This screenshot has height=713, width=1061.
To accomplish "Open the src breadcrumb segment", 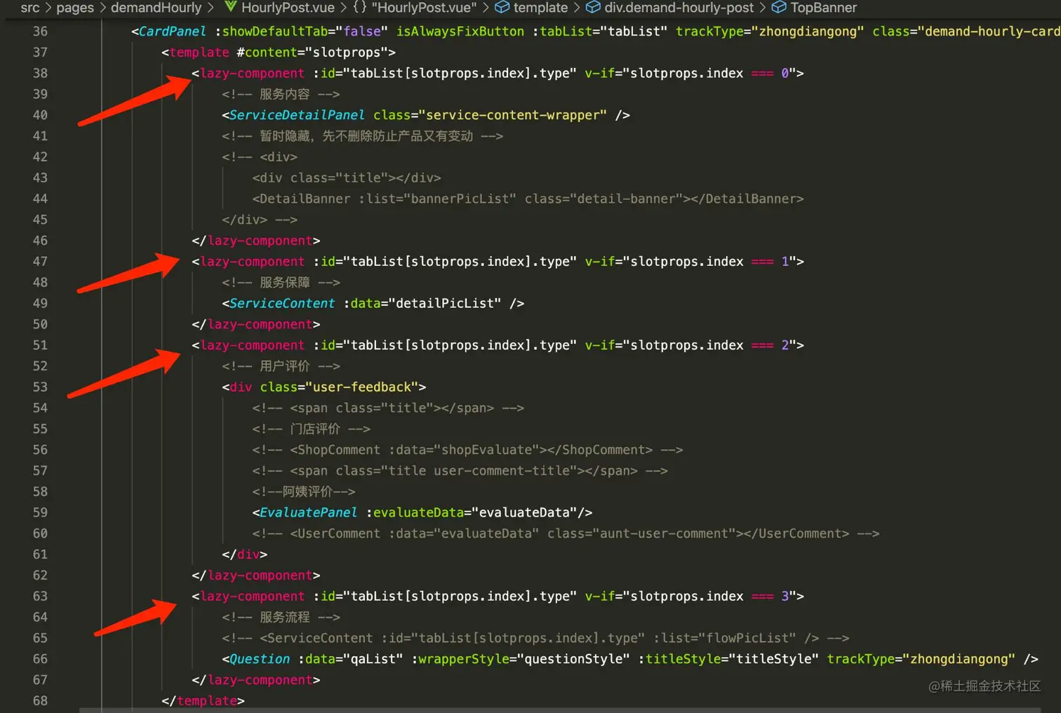I will [30, 8].
